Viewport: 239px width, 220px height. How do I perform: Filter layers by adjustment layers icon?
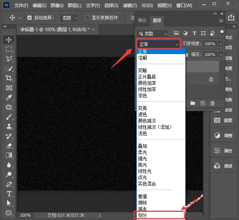(x=185, y=33)
